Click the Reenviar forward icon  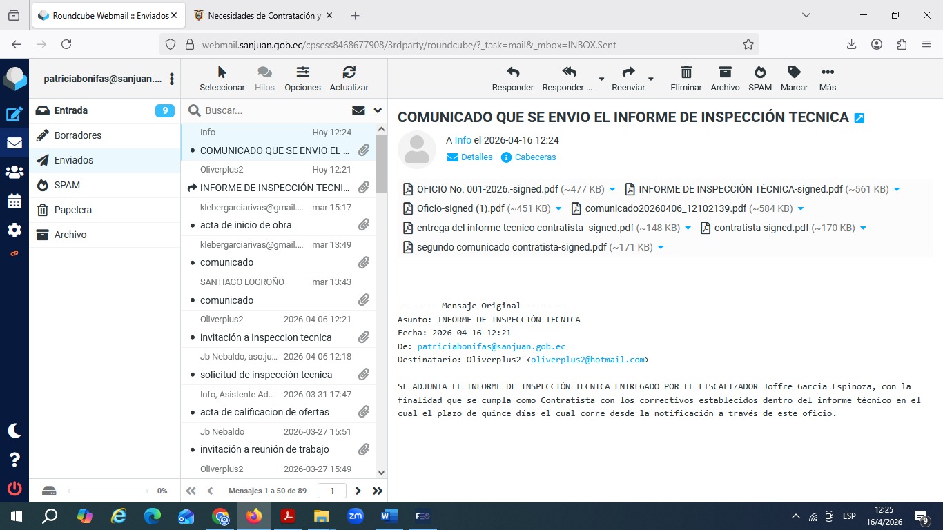(x=628, y=72)
